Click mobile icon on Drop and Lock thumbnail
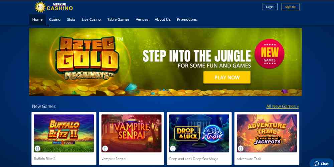334x167 pixels. point(173,149)
